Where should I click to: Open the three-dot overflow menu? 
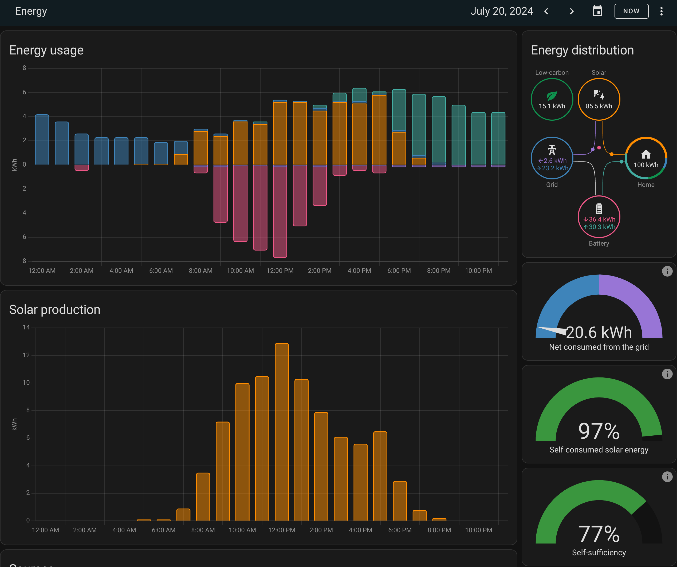coord(661,11)
